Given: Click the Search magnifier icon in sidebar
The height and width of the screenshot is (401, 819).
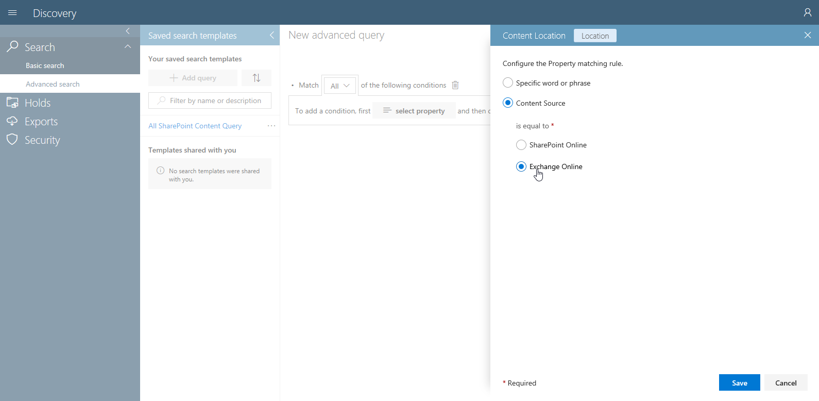Looking at the screenshot, I should (12, 47).
